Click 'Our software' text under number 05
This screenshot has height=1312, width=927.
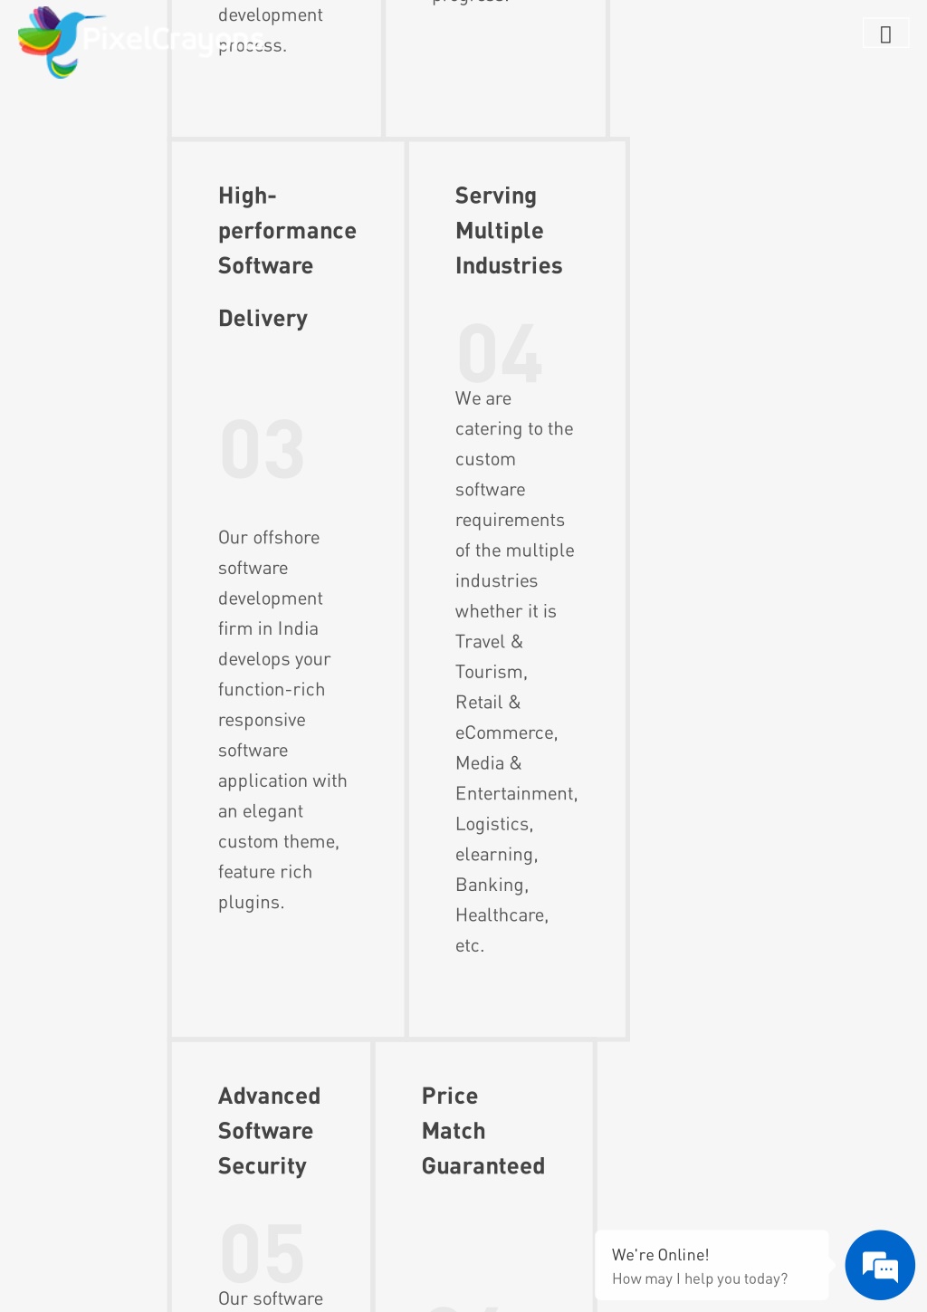(x=271, y=1298)
